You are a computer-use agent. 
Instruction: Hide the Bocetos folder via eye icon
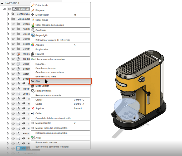(13, 44)
